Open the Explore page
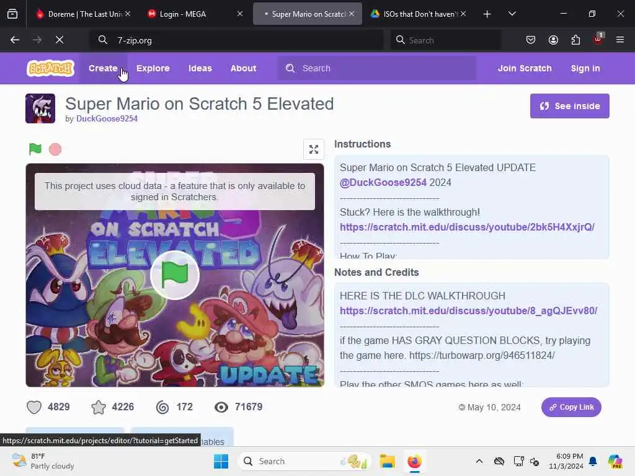The image size is (635, 476). tap(153, 68)
